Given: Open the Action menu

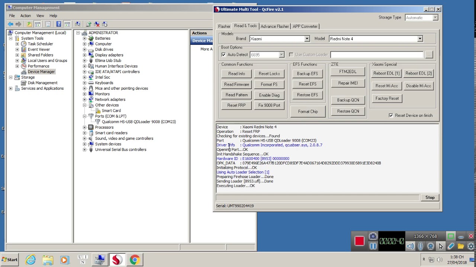Looking at the screenshot, I should [x=25, y=16].
